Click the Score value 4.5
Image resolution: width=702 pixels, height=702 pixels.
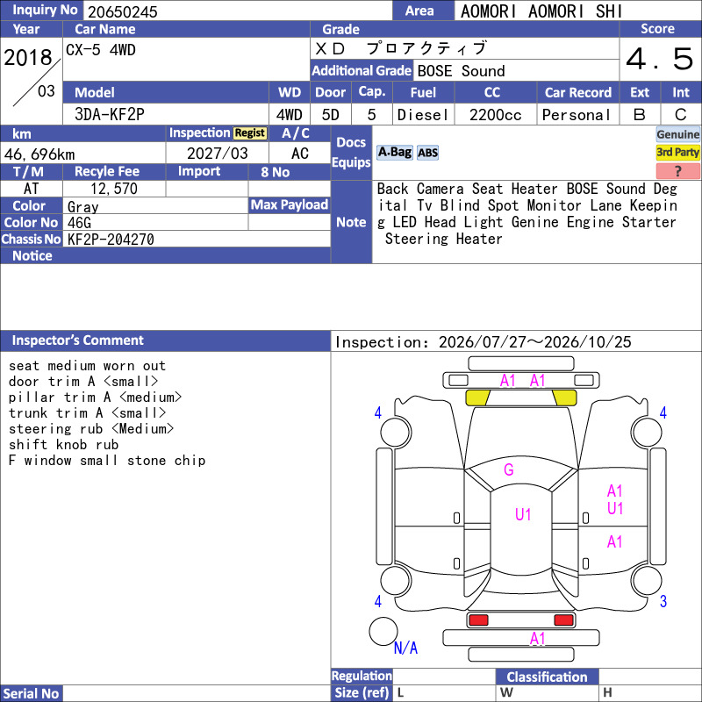click(x=660, y=59)
